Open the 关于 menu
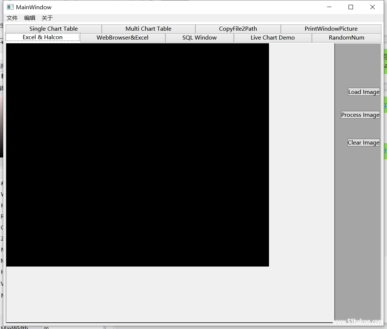 [47, 18]
